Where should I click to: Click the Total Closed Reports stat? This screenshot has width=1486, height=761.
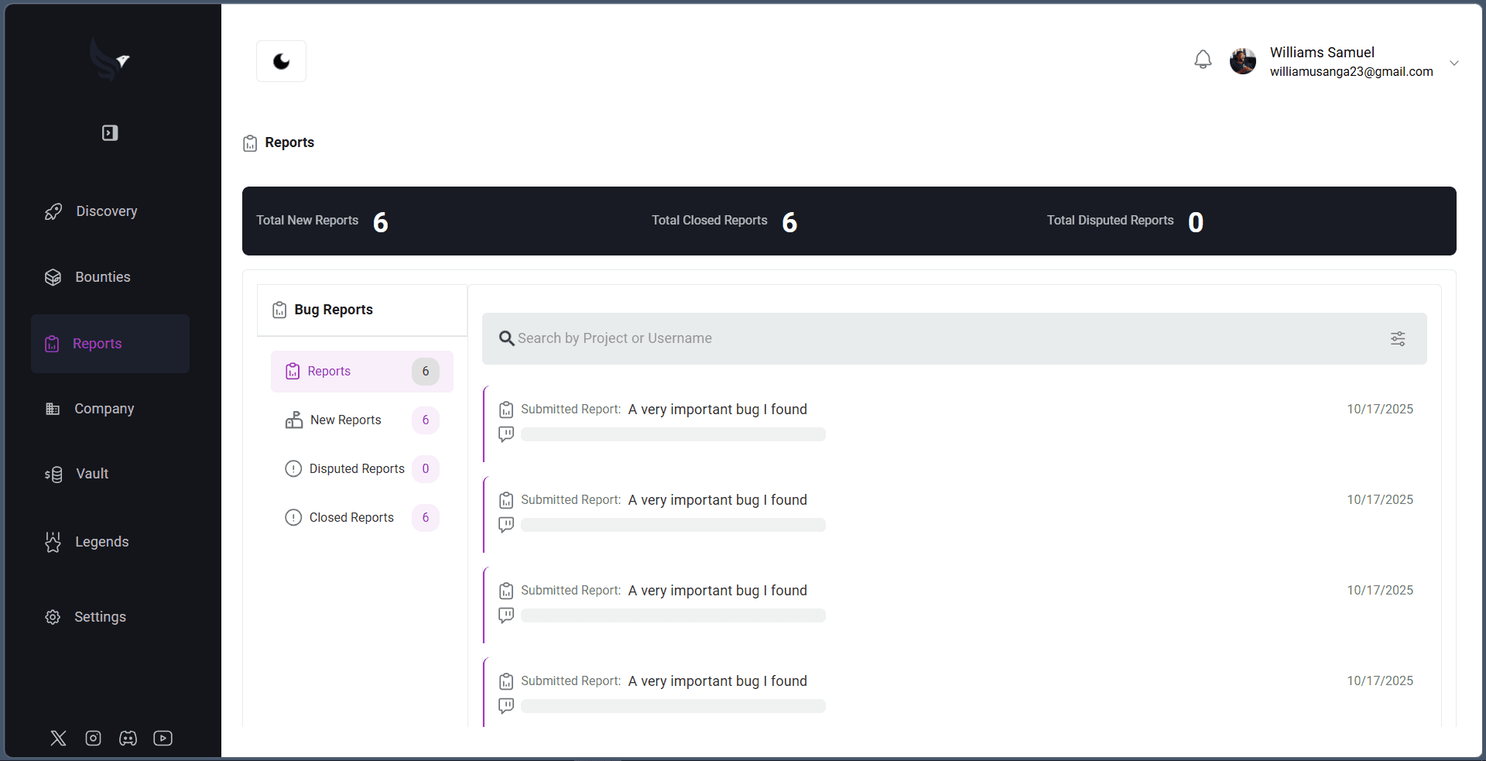[724, 221]
